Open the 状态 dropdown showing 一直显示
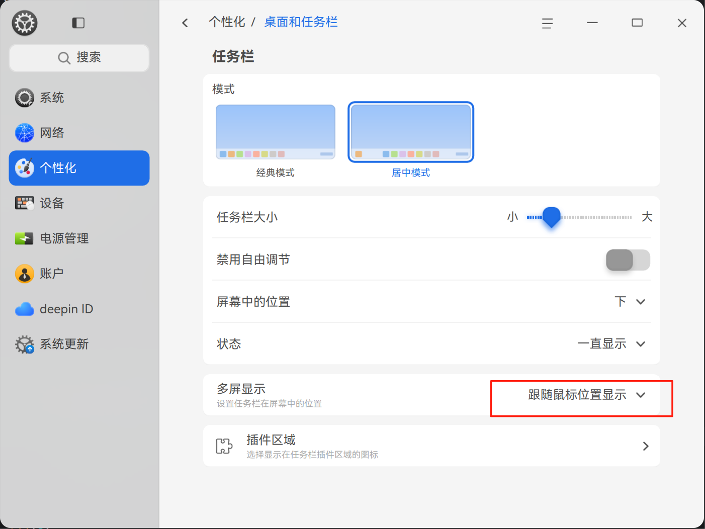This screenshot has height=529, width=705. click(x=611, y=344)
